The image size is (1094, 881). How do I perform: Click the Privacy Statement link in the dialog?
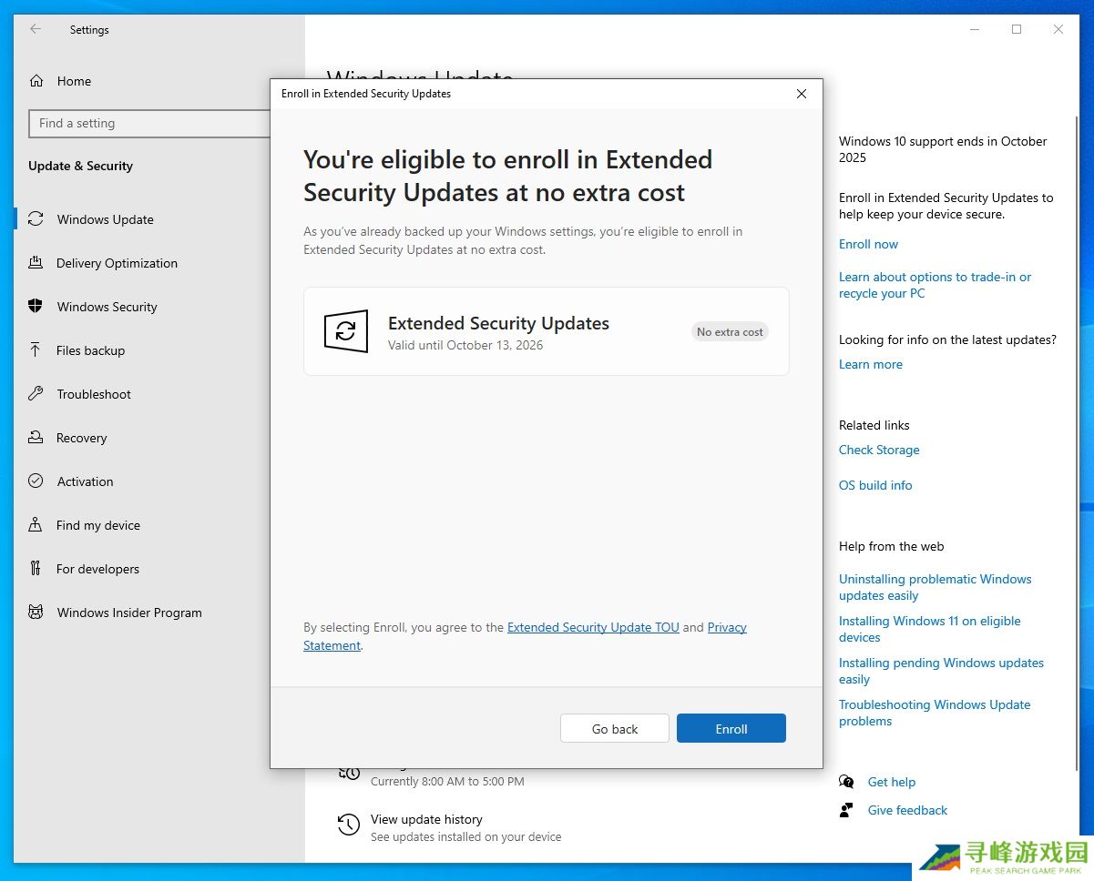(x=726, y=627)
